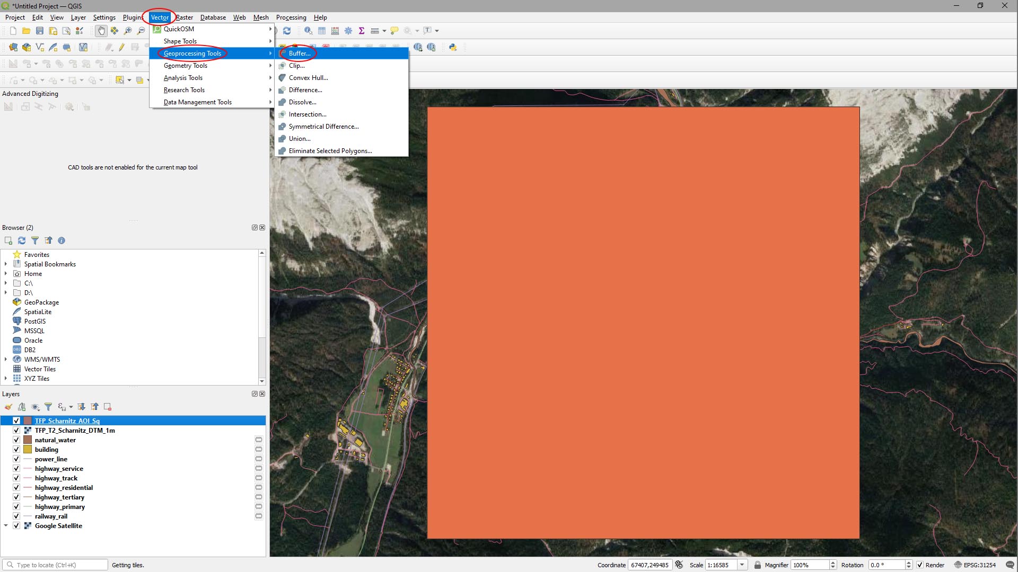1018x572 pixels.
Task: Click the Zoom In magnifier tool
Action: pos(128,31)
